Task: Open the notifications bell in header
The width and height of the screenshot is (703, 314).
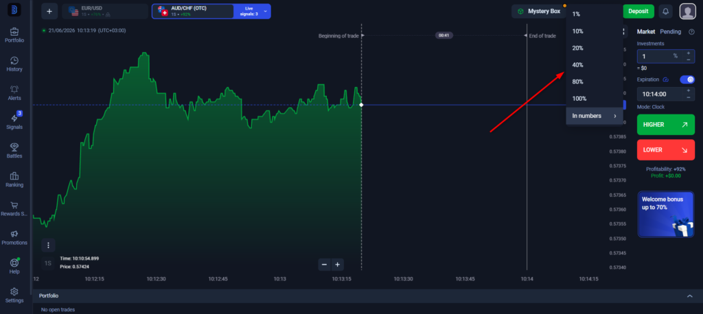Action: click(x=665, y=11)
